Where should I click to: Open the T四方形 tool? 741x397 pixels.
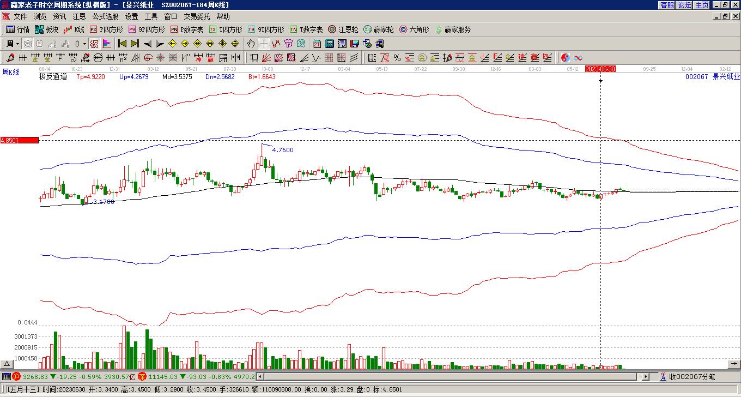226,29
